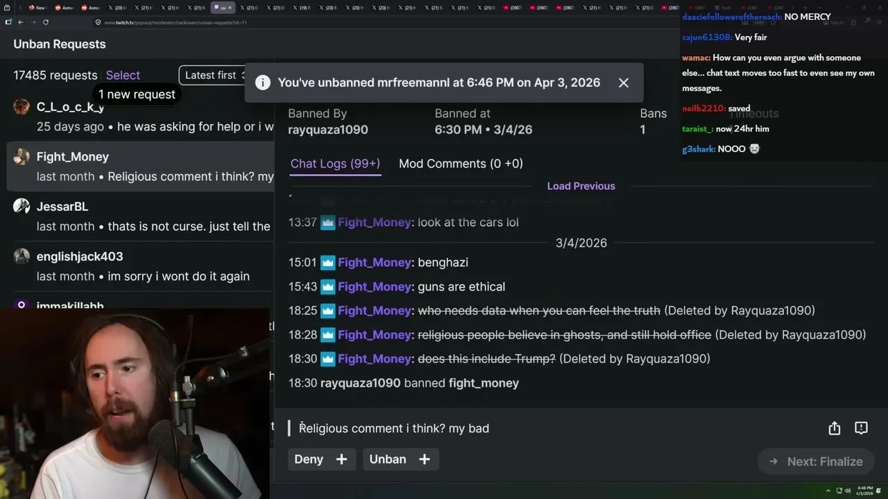Image resolution: width=888 pixels, height=499 pixels.
Task: Click the twitch.tv address bar URL
Action: tap(176, 22)
